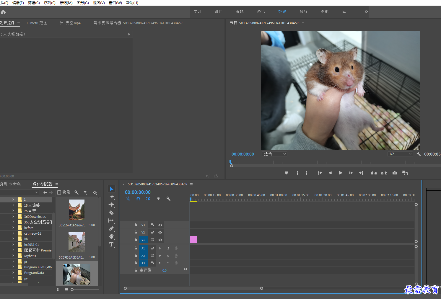Open program monitor settings wrench

[419, 154]
